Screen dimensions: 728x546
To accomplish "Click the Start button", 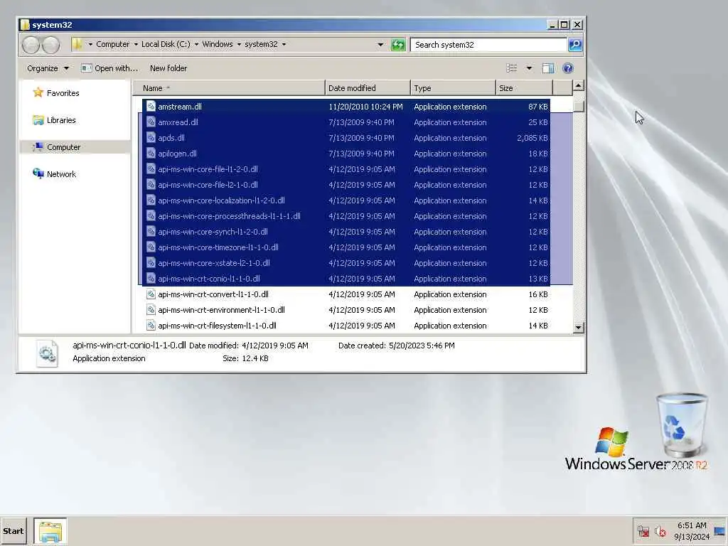I will (14, 531).
